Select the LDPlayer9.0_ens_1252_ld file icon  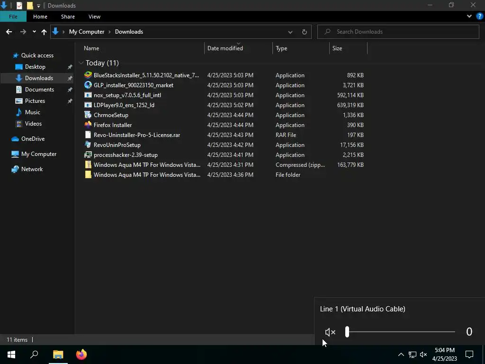click(x=88, y=105)
